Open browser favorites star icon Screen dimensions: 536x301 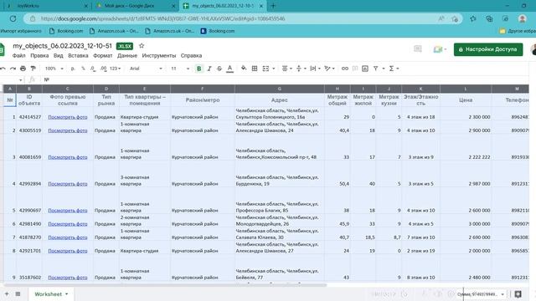coord(472,18)
